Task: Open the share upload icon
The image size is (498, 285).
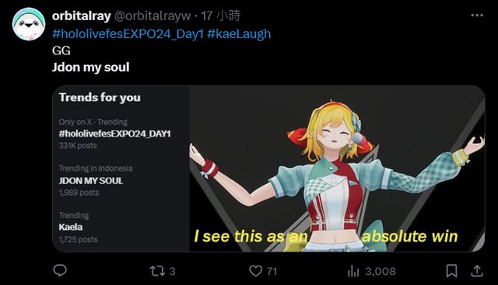Action: point(477,271)
